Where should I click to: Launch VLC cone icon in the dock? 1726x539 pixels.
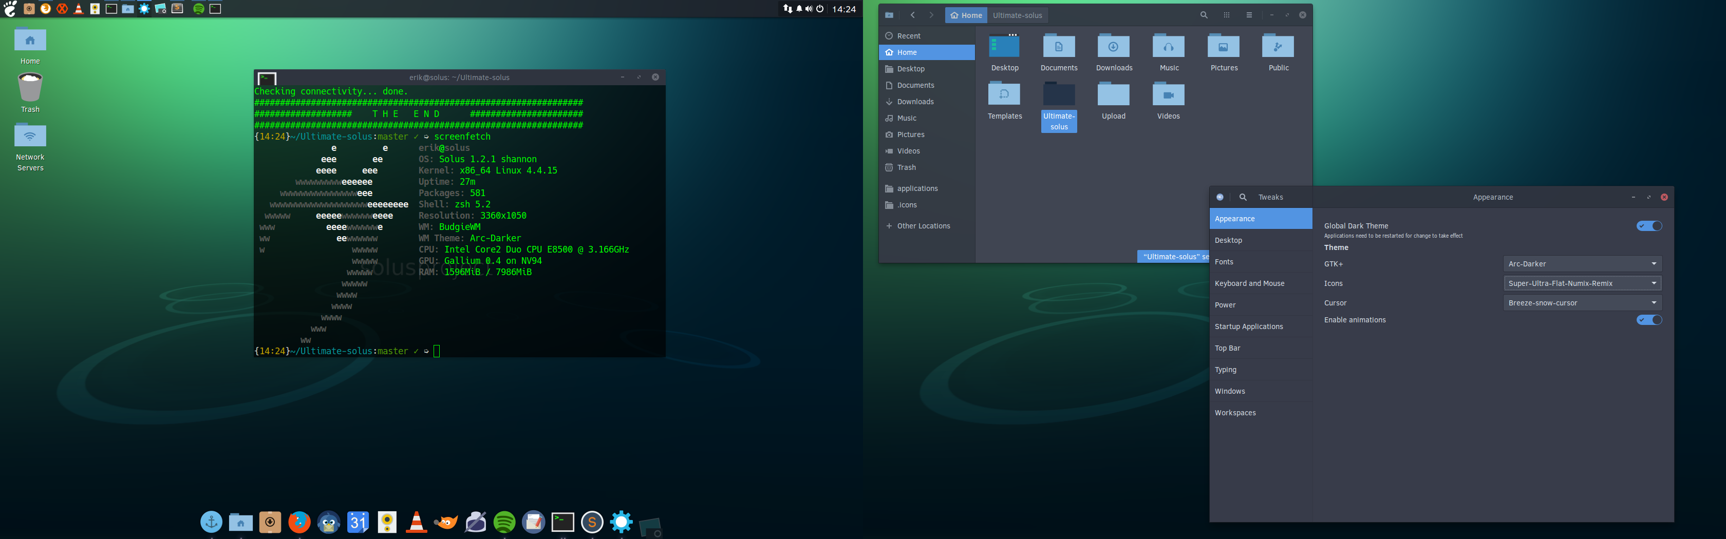417,522
